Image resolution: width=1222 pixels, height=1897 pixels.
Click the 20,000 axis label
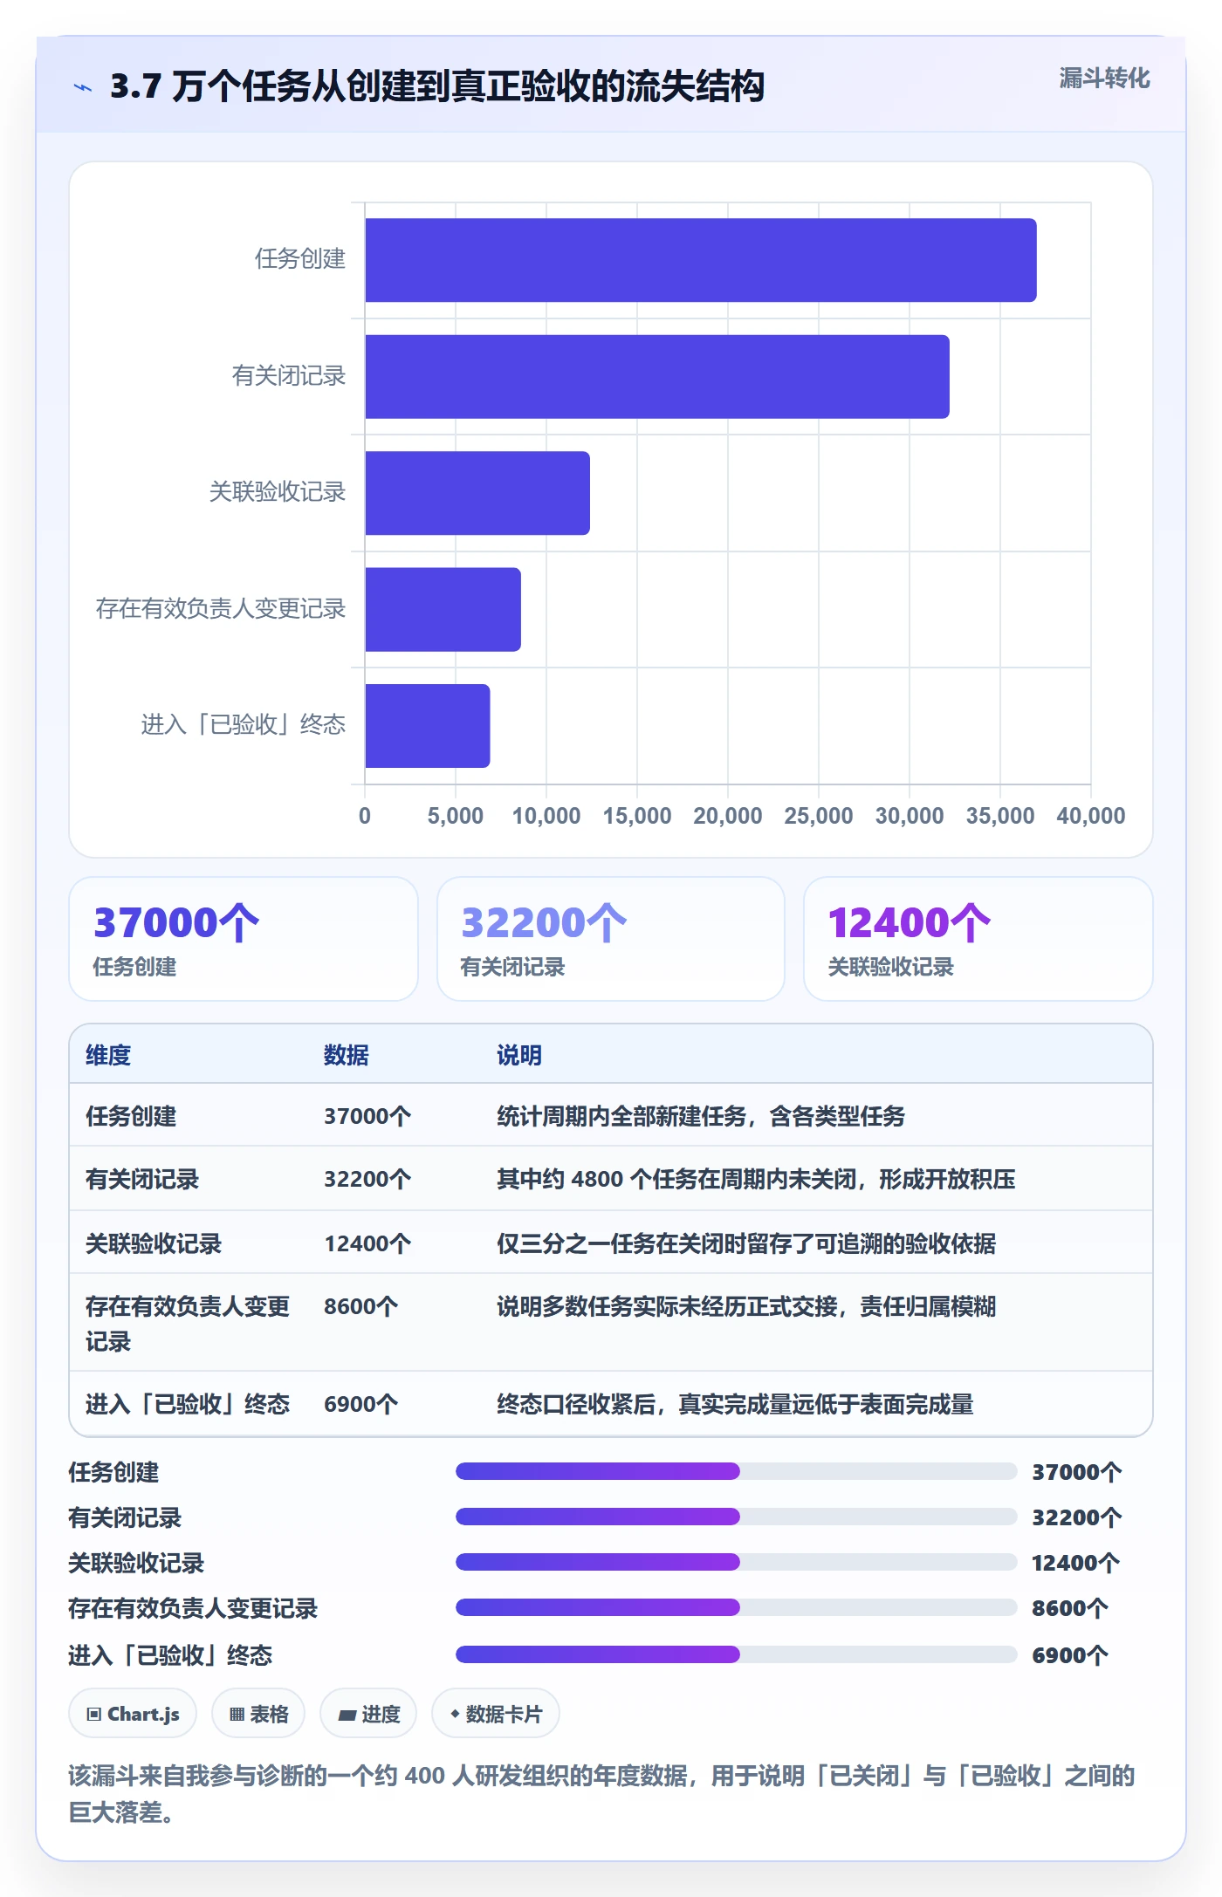pos(728,816)
